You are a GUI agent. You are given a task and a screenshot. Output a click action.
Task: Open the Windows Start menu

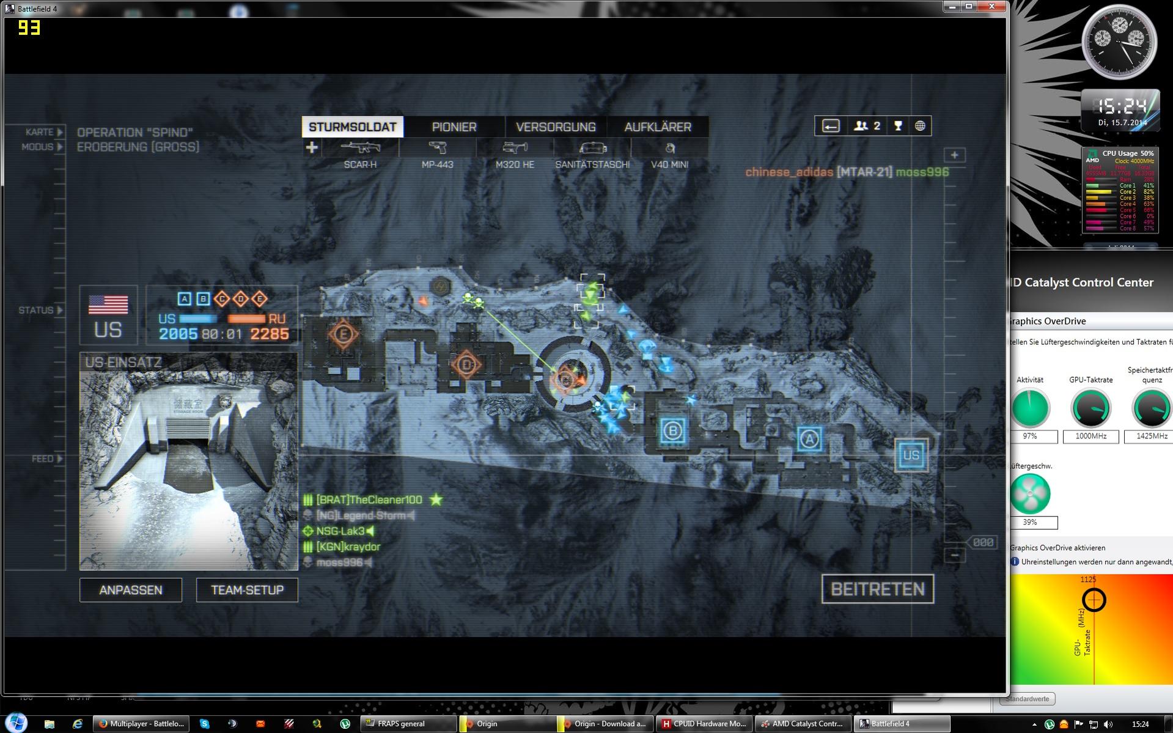pyautogui.click(x=17, y=723)
